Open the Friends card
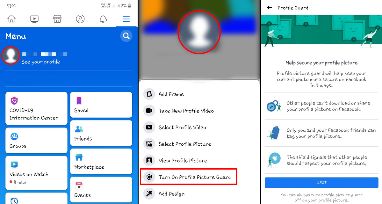The height and width of the screenshot is (204, 382). pos(101,133)
